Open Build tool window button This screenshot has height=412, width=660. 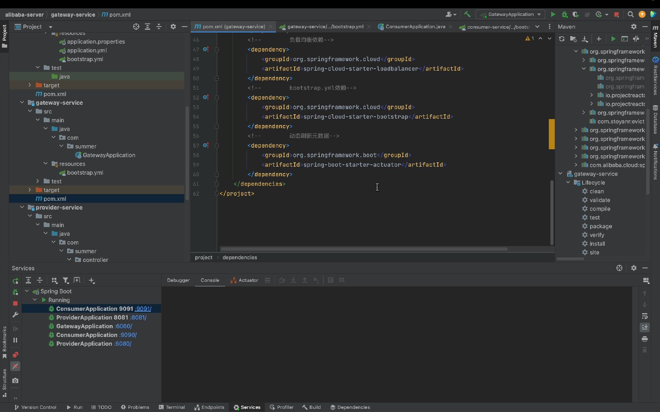point(311,407)
